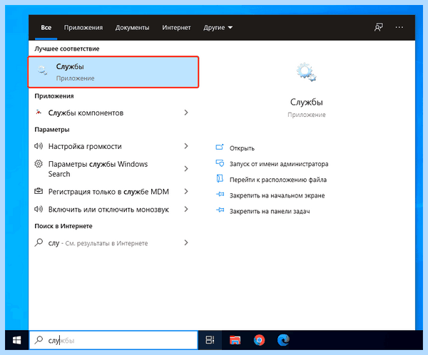Open the Службы best match result
The width and height of the screenshot is (428, 355).
click(113, 72)
